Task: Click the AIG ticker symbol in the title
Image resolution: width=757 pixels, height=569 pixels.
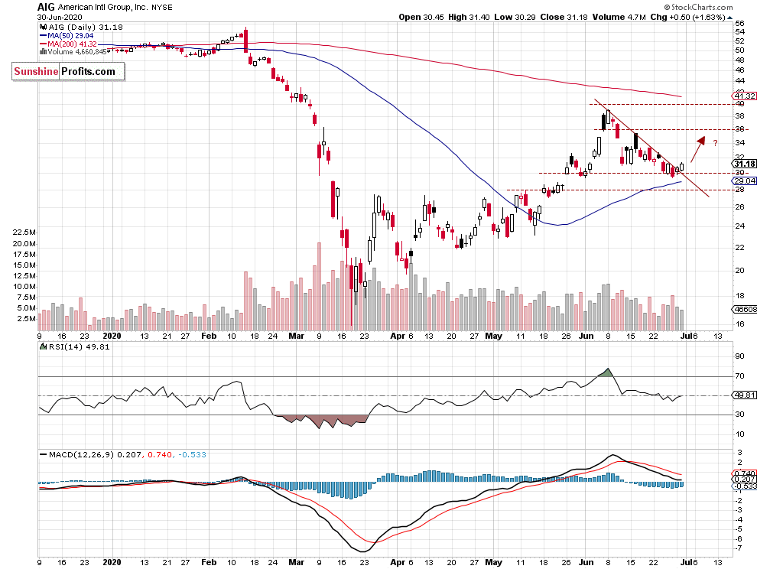Action: [47, 7]
